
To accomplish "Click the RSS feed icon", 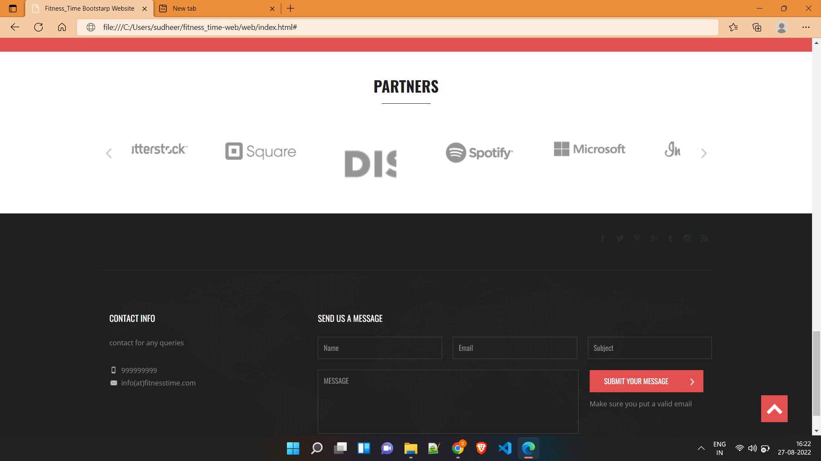I will coord(704,239).
